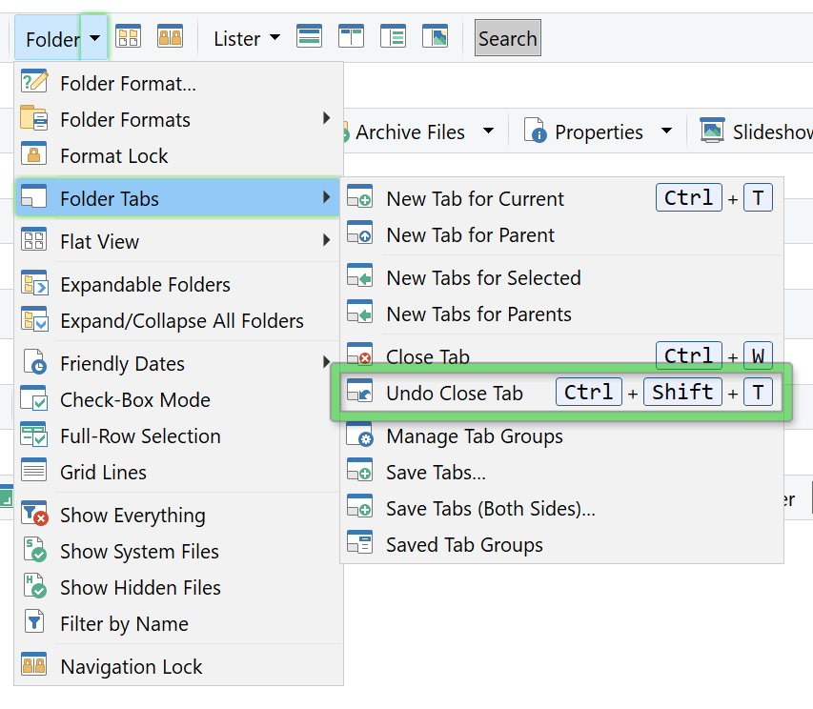Open Filter by Name entry
Screen dimensions: 813x709
click(124, 624)
